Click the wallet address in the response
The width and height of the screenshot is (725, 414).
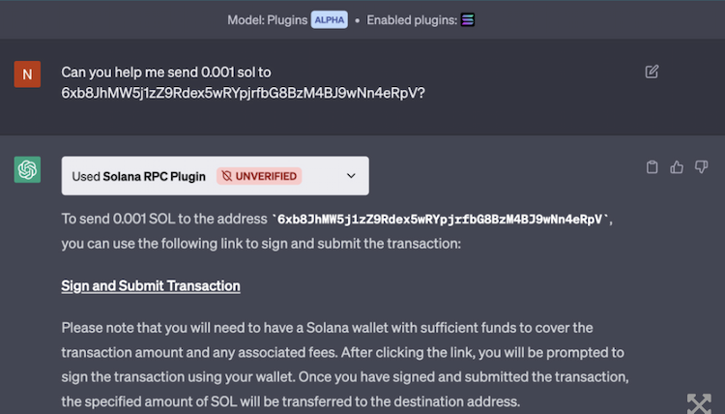[x=440, y=220]
